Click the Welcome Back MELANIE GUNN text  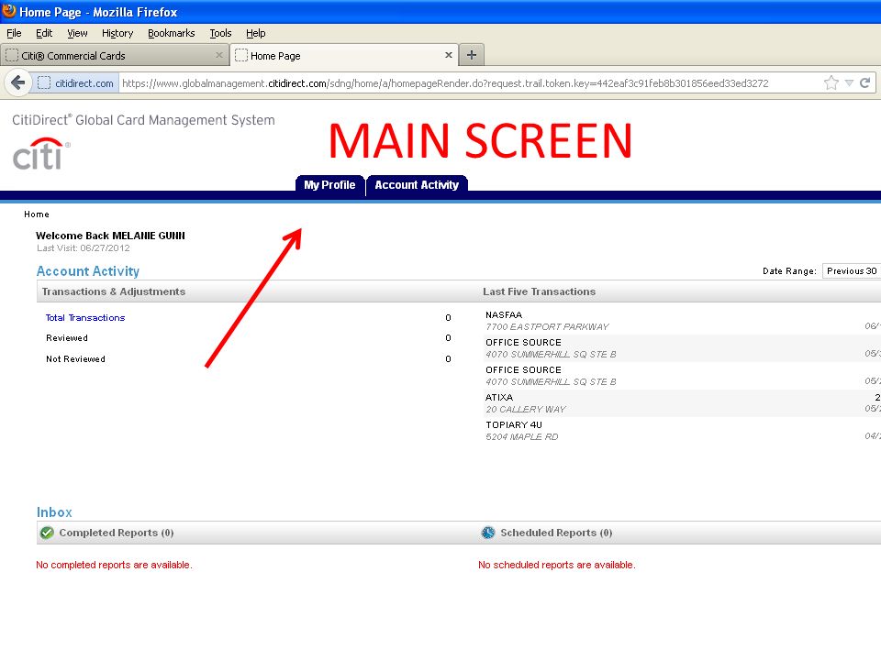point(111,236)
